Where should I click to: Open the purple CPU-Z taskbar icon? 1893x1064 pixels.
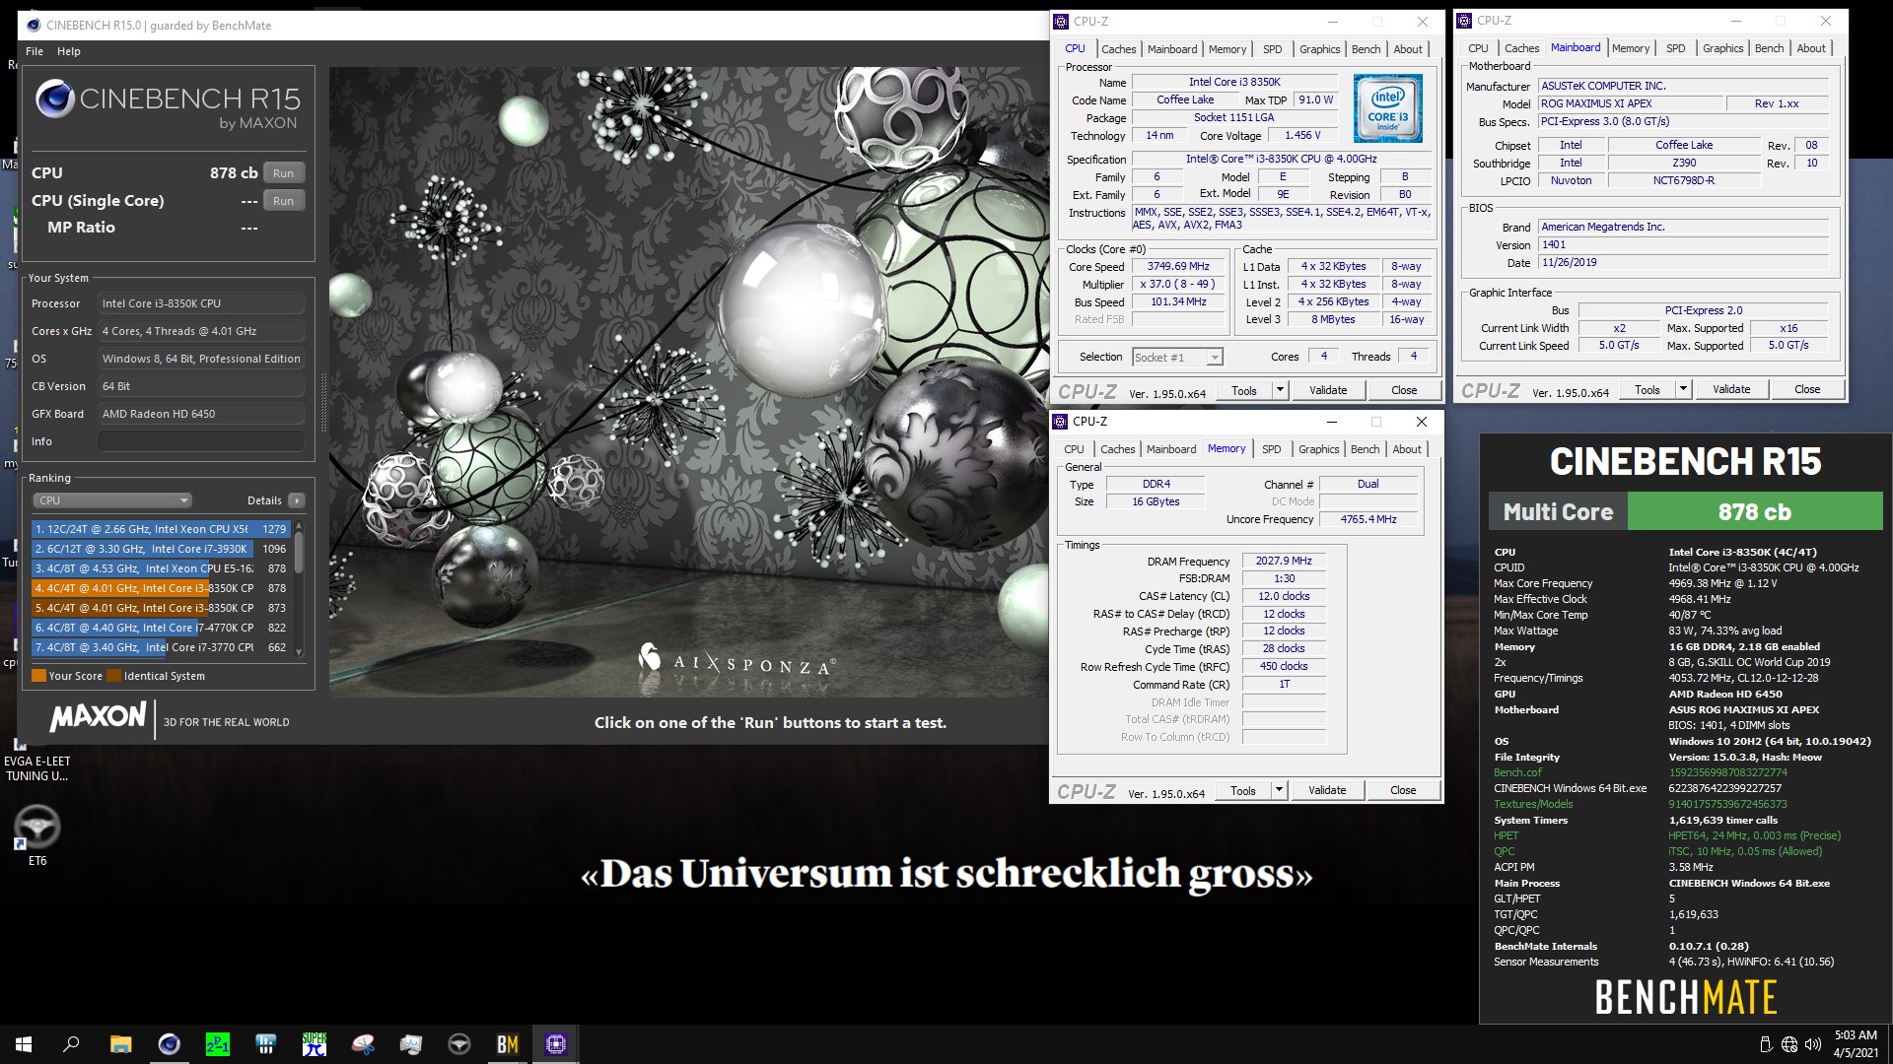click(555, 1044)
